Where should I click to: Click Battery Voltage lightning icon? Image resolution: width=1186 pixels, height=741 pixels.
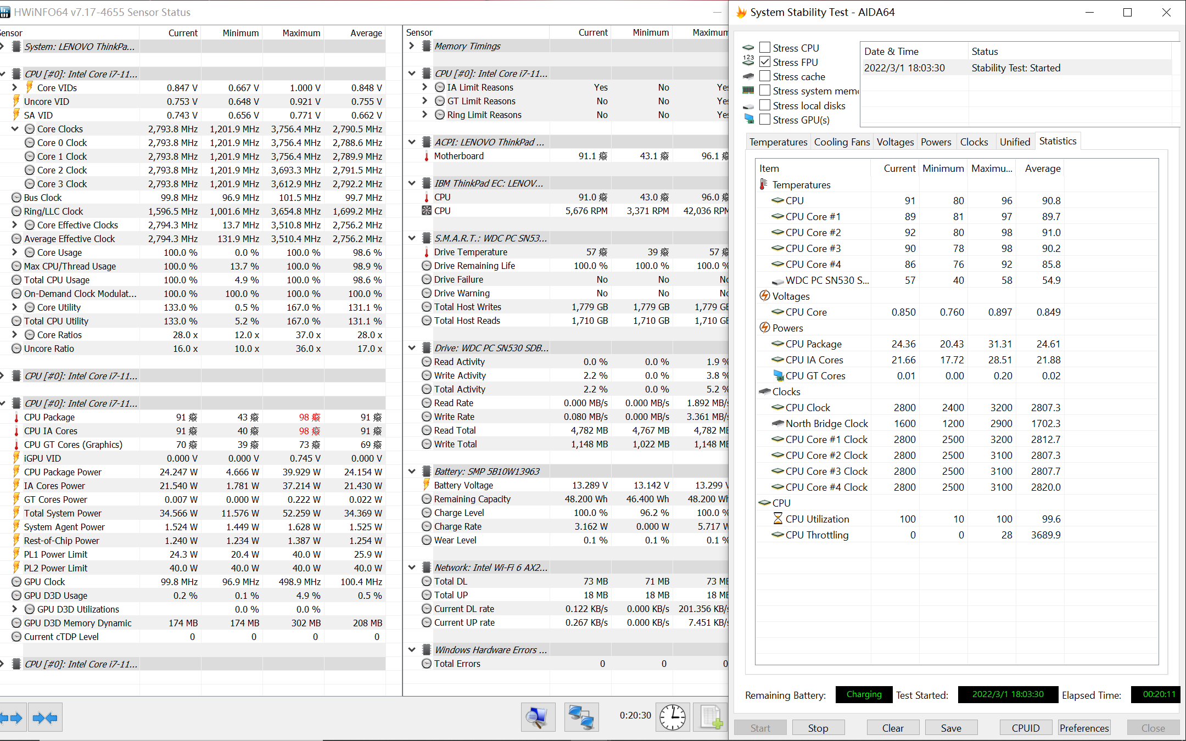pos(426,485)
